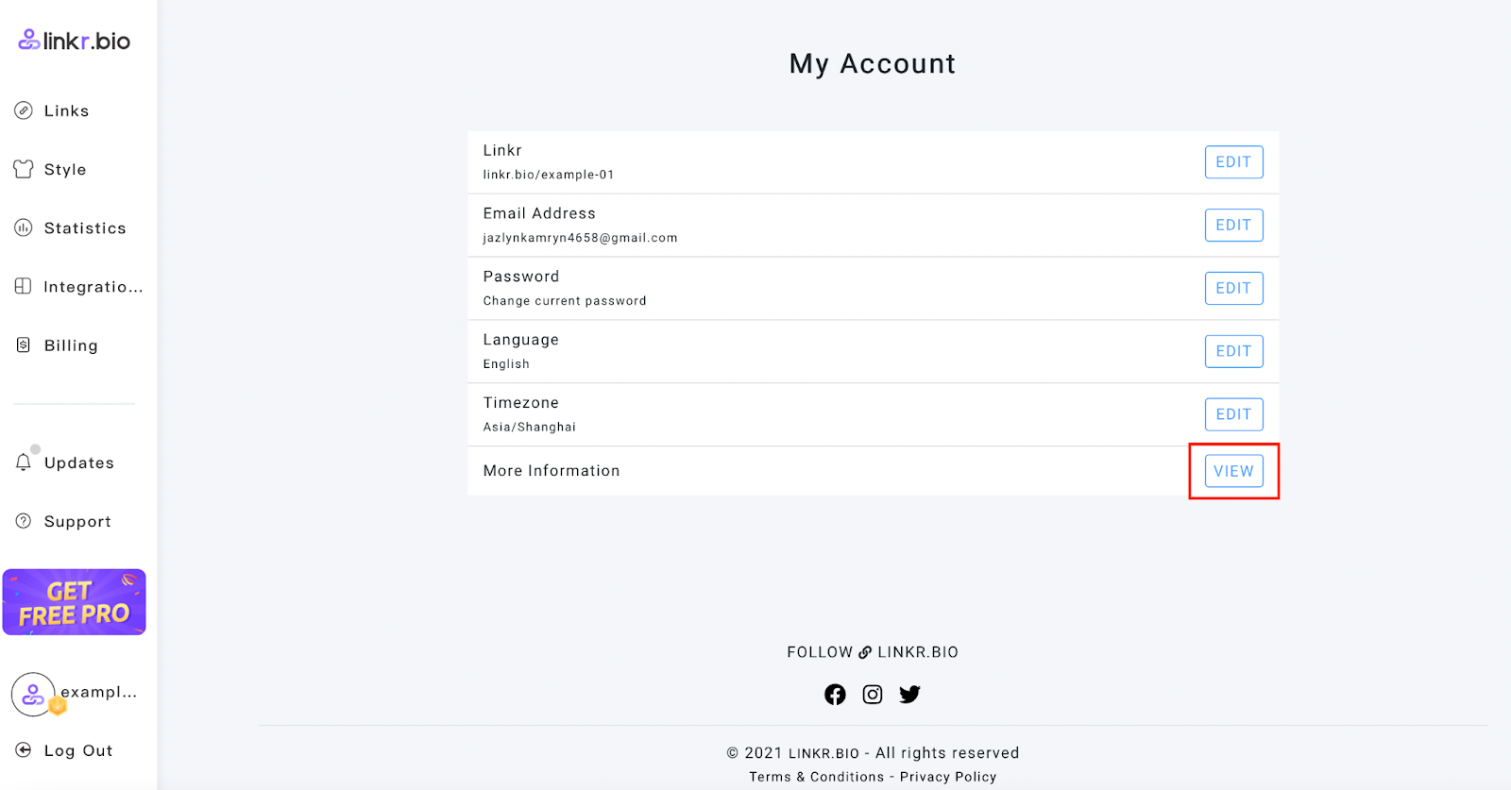Click the Get Free Pro banner

pyautogui.click(x=75, y=602)
